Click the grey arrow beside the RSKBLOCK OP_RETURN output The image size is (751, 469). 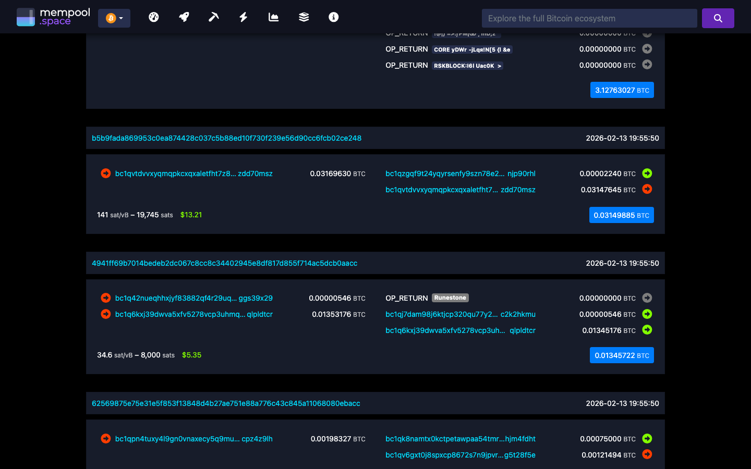[x=647, y=65]
